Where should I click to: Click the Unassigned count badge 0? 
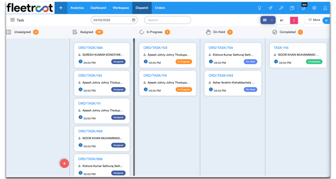point(36,32)
